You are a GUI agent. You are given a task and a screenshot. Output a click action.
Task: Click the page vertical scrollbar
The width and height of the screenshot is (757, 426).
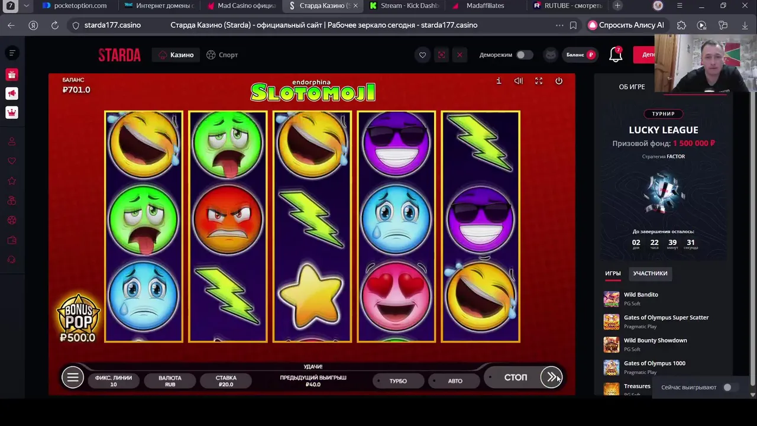(752, 213)
